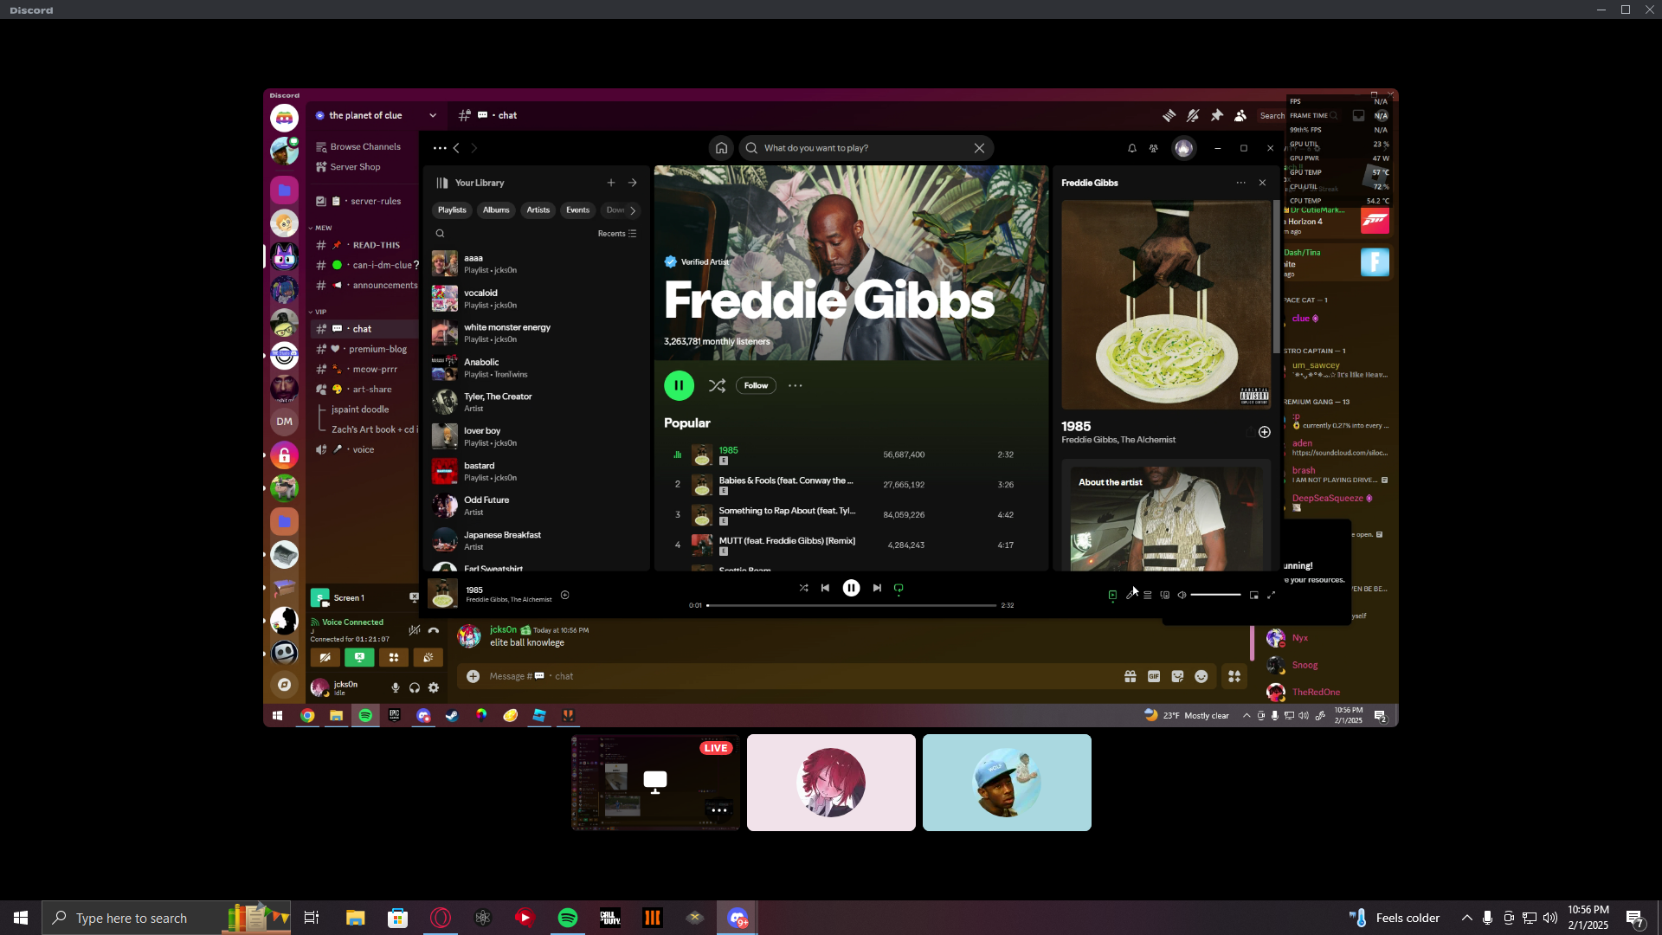1662x935 pixels.
Task: Click the Spotify Home icon in stream
Action: pos(721,148)
